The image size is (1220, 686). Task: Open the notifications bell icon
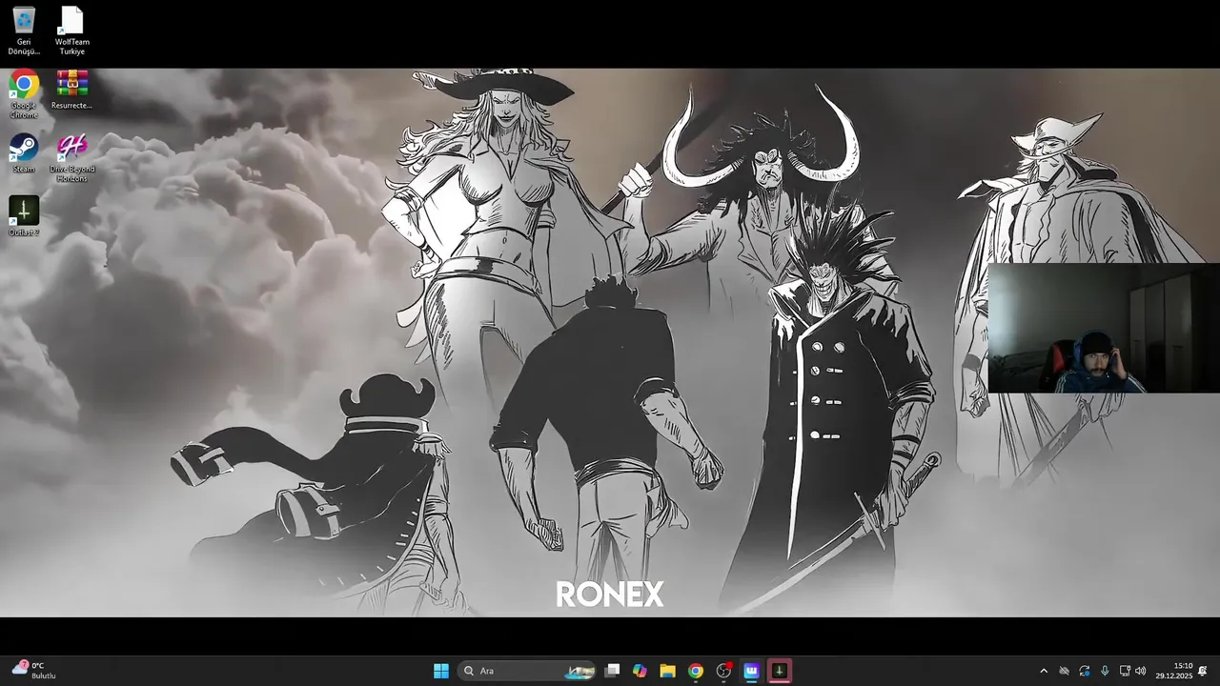[1204, 671]
